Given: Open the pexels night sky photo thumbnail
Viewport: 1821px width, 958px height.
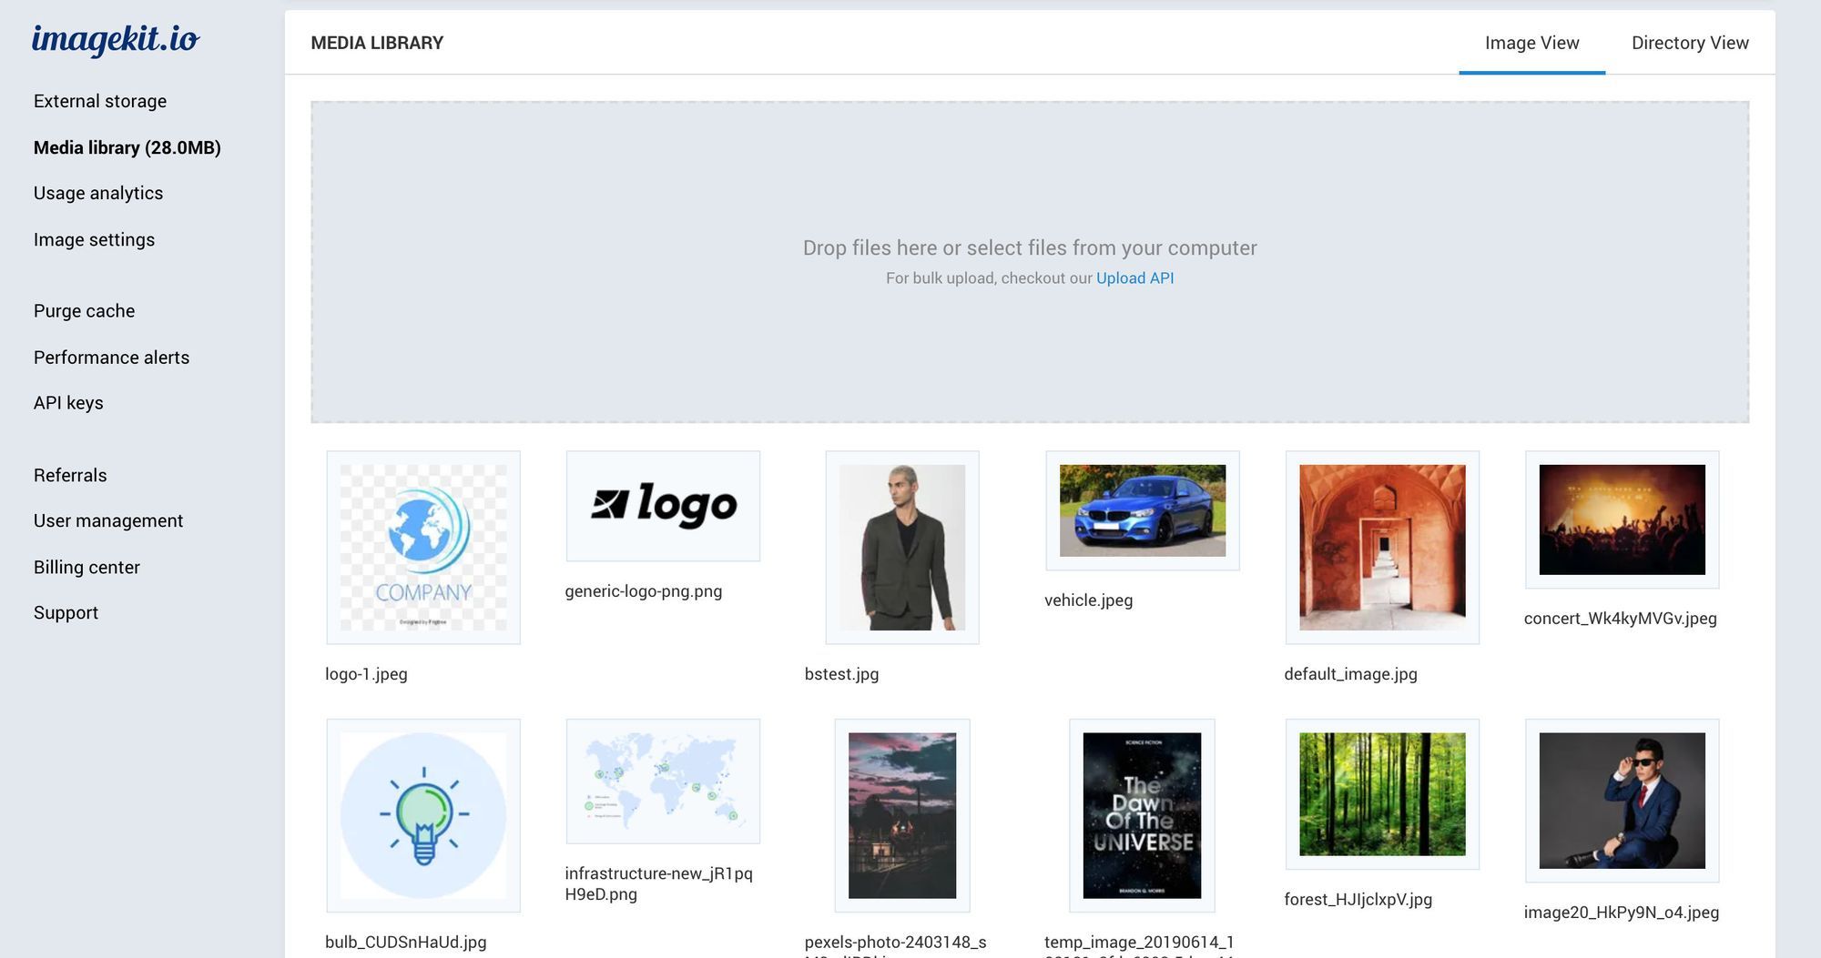Looking at the screenshot, I should [902, 816].
